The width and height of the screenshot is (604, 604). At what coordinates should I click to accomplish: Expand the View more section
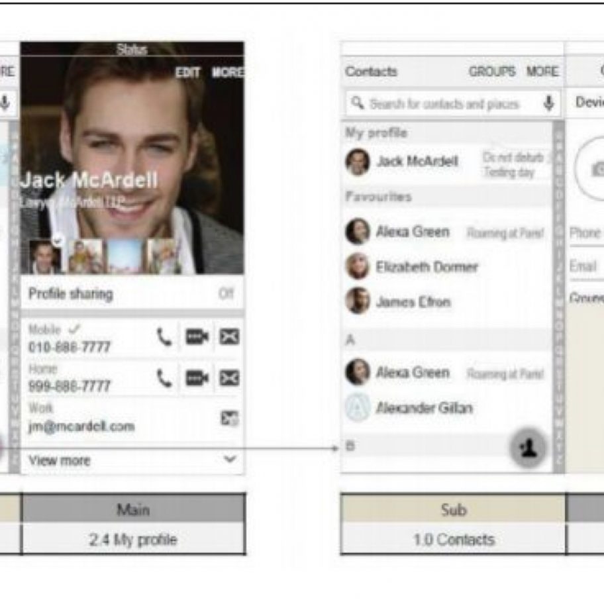(x=230, y=460)
